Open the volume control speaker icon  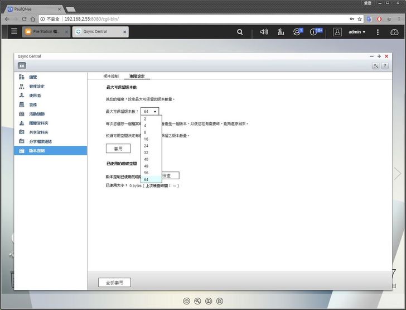click(x=264, y=32)
